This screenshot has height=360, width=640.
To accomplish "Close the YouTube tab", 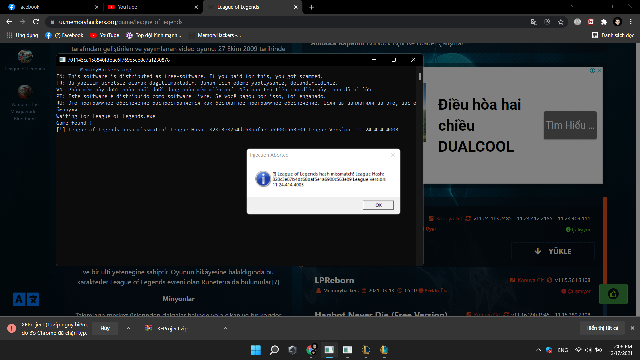I will click(x=196, y=7).
